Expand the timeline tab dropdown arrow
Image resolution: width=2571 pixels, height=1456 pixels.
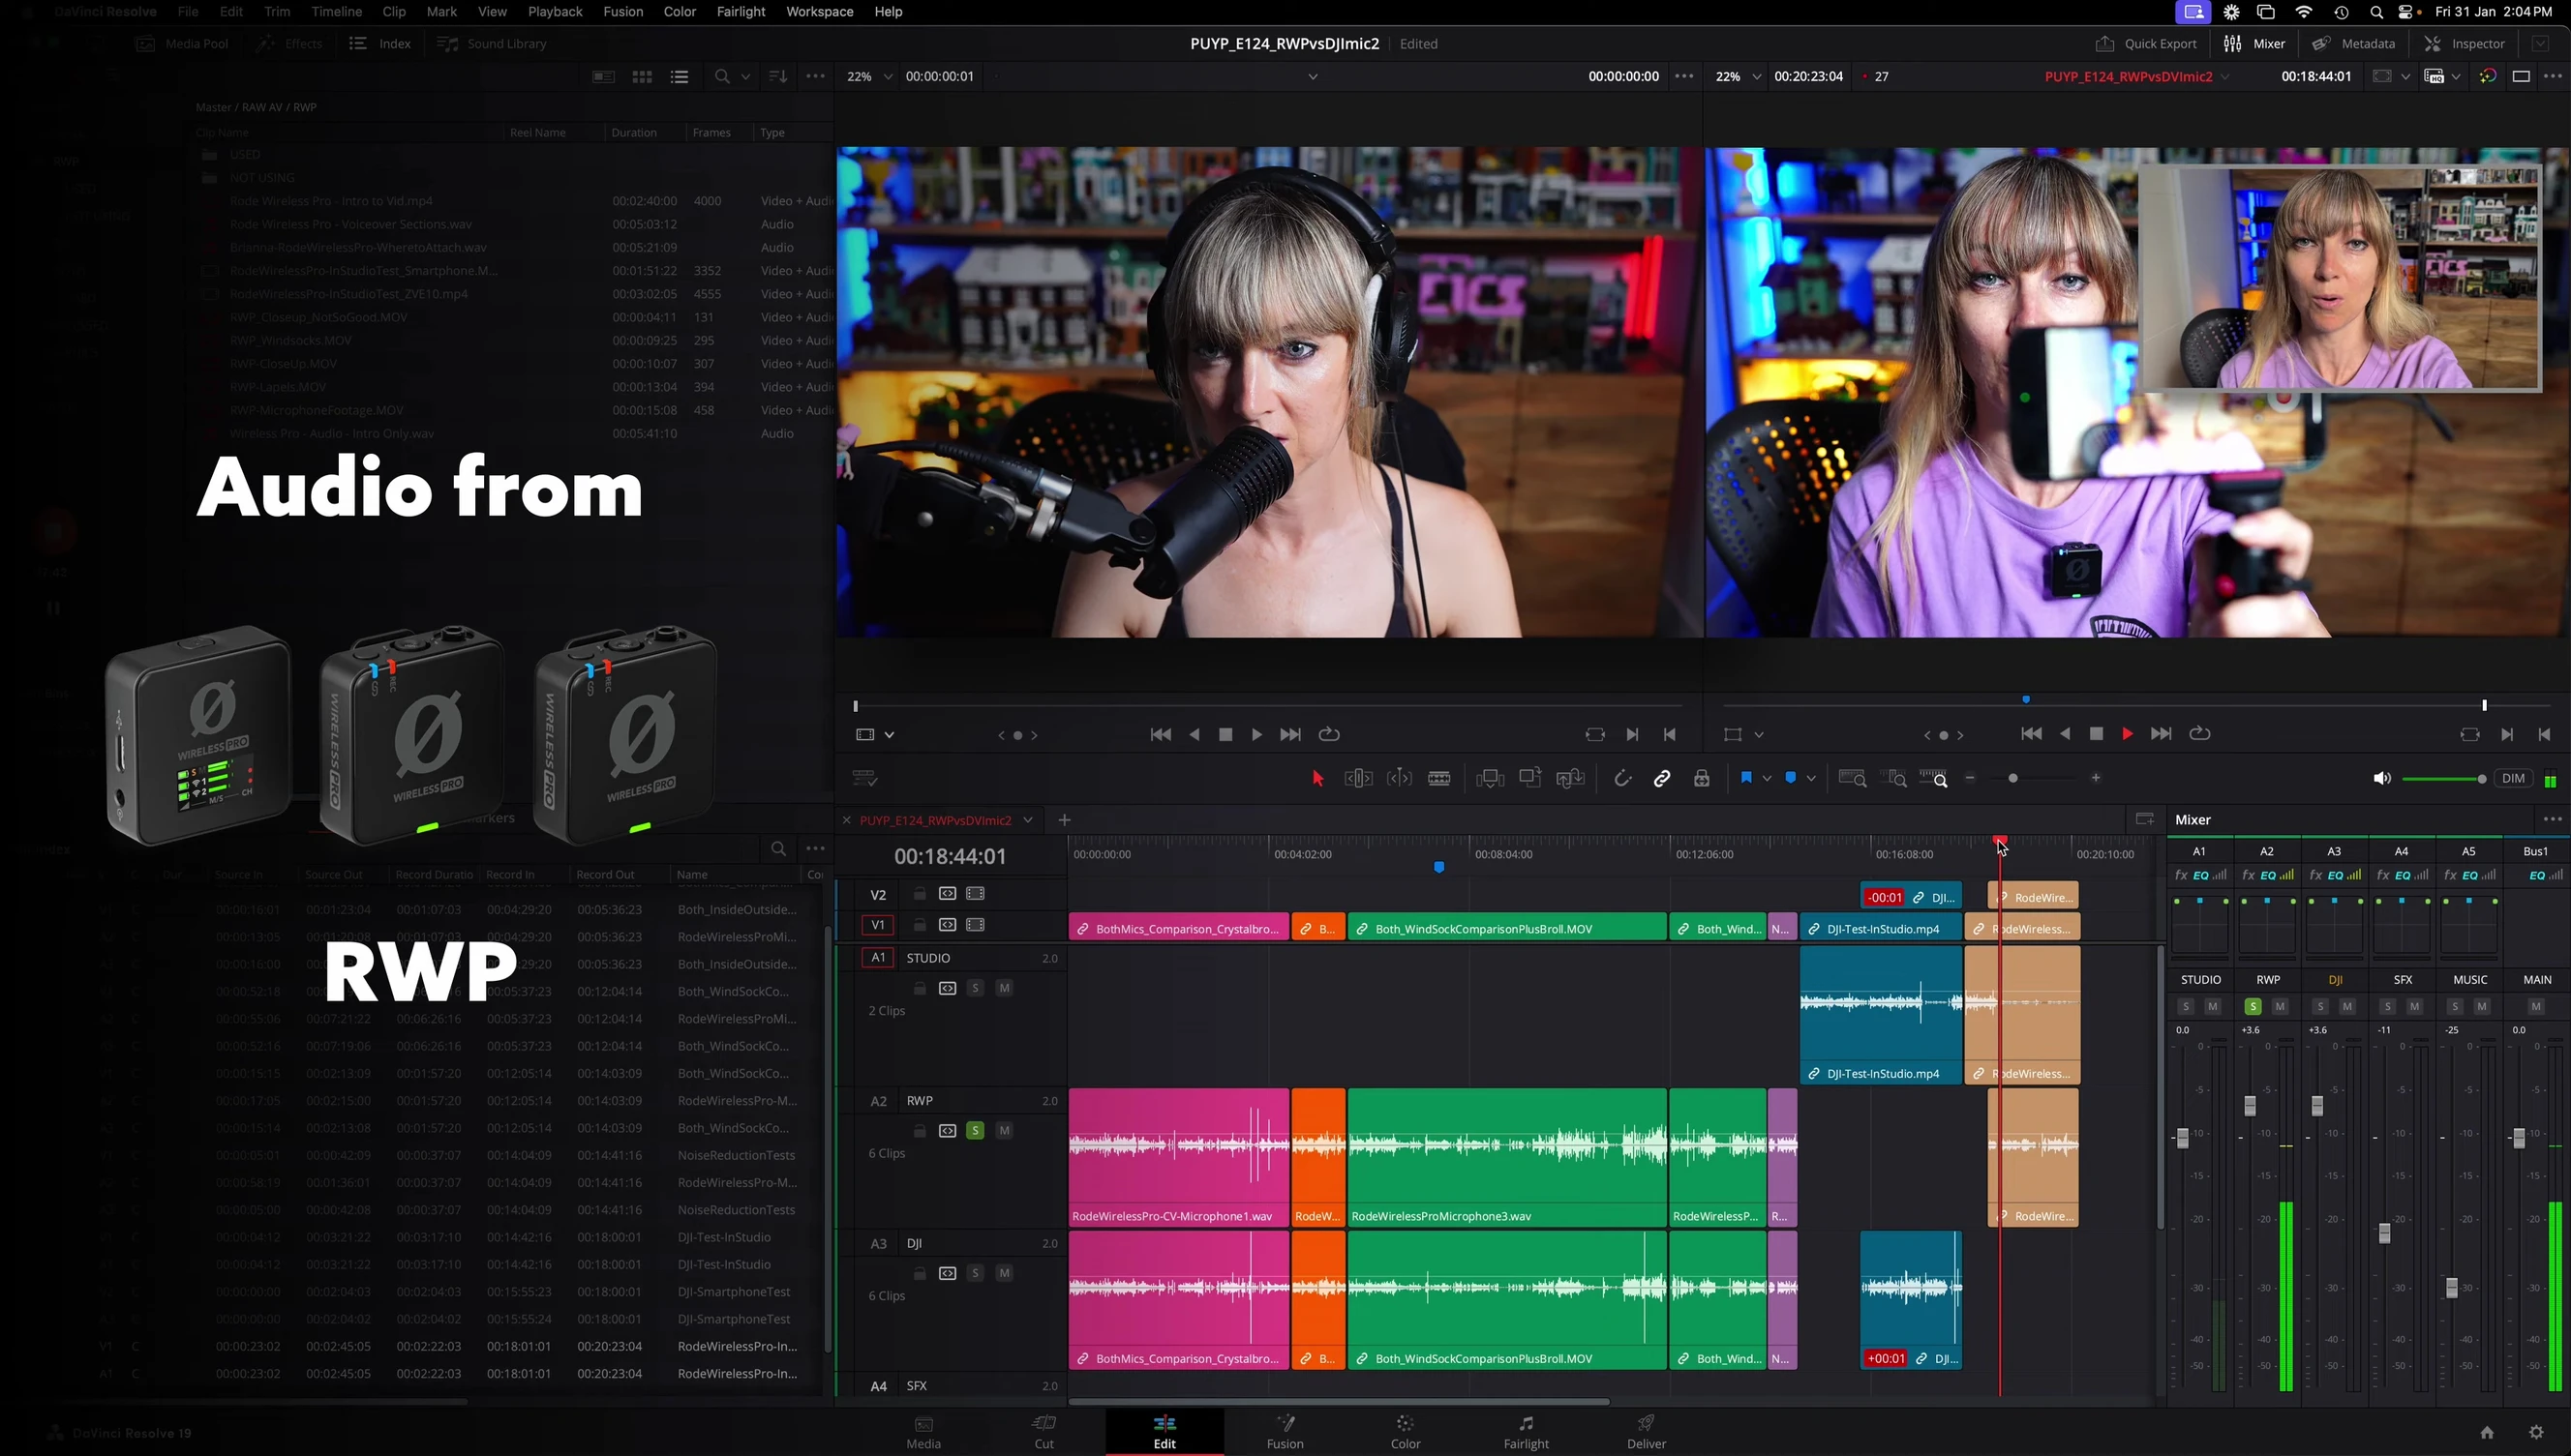pos(1027,820)
